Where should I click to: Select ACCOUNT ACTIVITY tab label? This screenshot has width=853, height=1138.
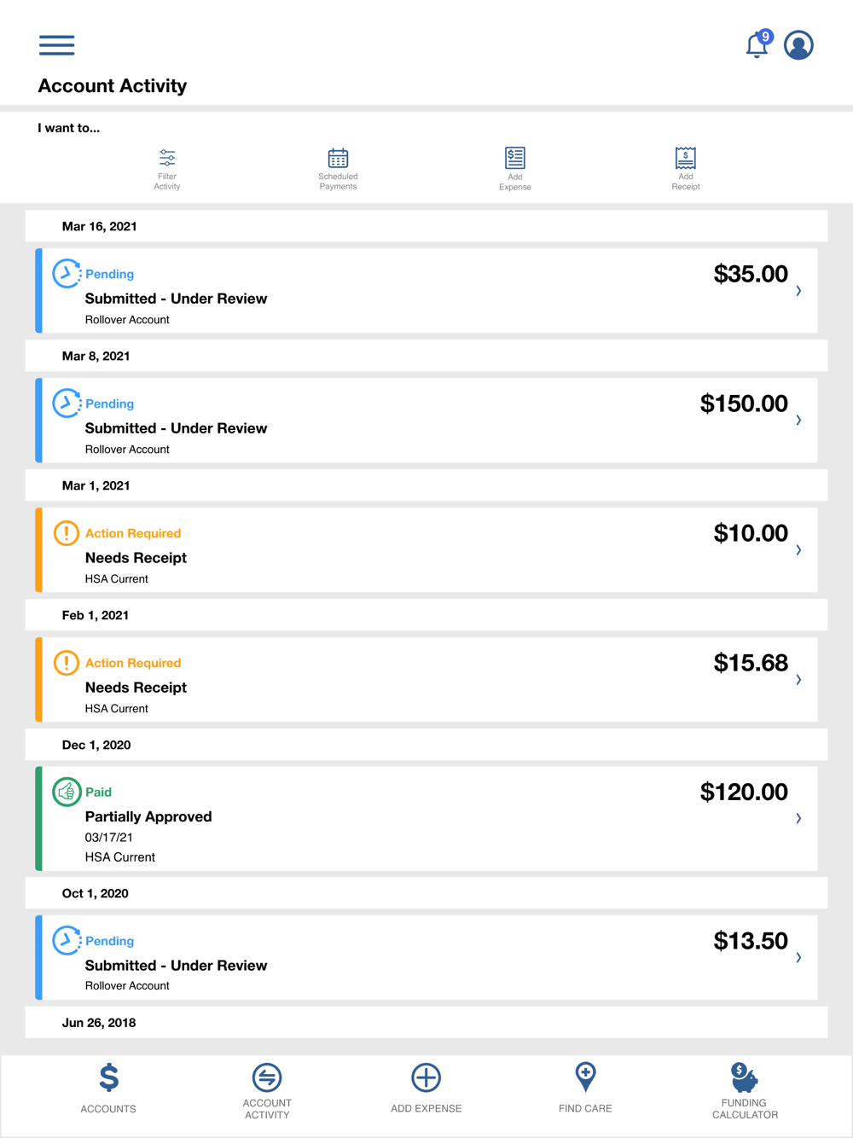tap(267, 1109)
